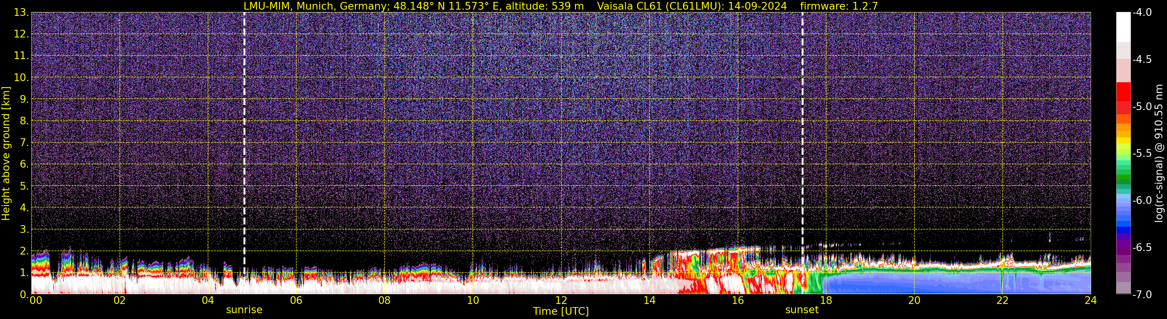Click the 'Height above ground [km]' axis label
Screen dimensions: 1167x319
pyautogui.click(x=6, y=153)
